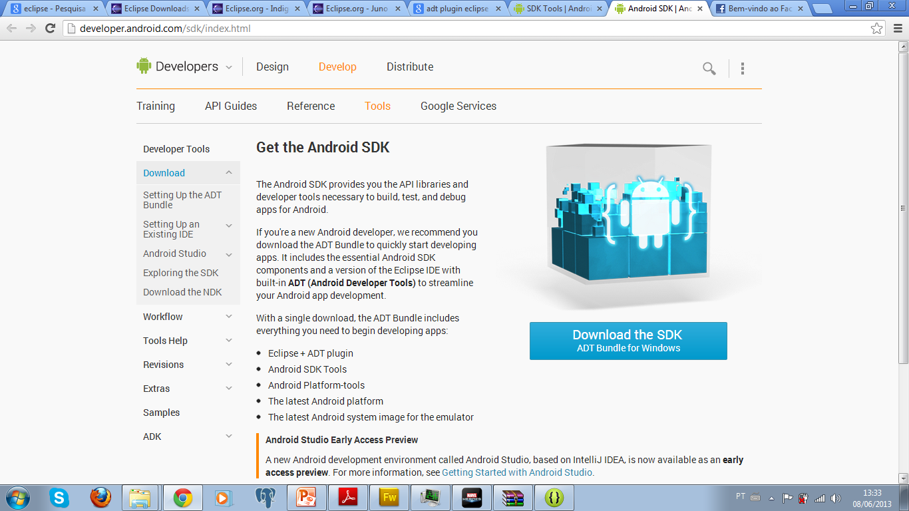Switch to 'Eclipse.org - Juno' browser tab
The height and width of the screenshot is (511, 909).
(x=355, y=9)
